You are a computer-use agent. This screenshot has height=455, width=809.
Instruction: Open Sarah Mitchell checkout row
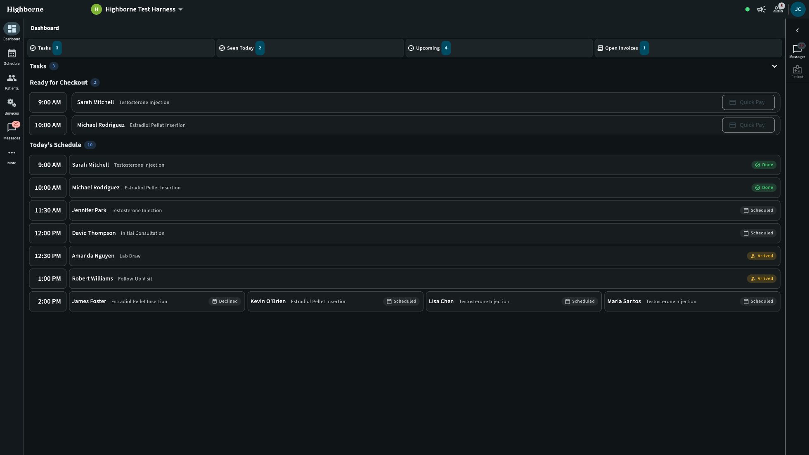426,102
